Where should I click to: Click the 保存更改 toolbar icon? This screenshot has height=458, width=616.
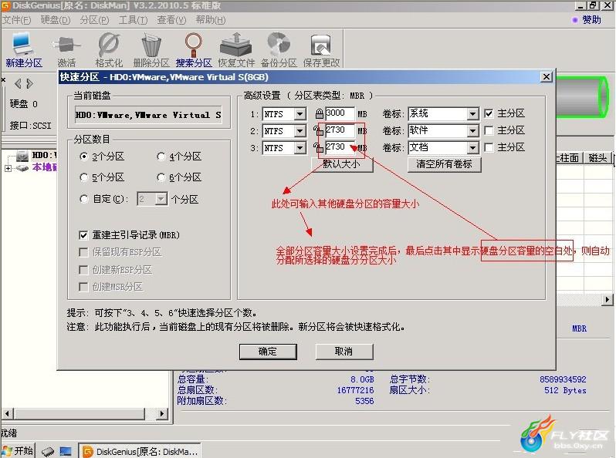pos(321,49)
